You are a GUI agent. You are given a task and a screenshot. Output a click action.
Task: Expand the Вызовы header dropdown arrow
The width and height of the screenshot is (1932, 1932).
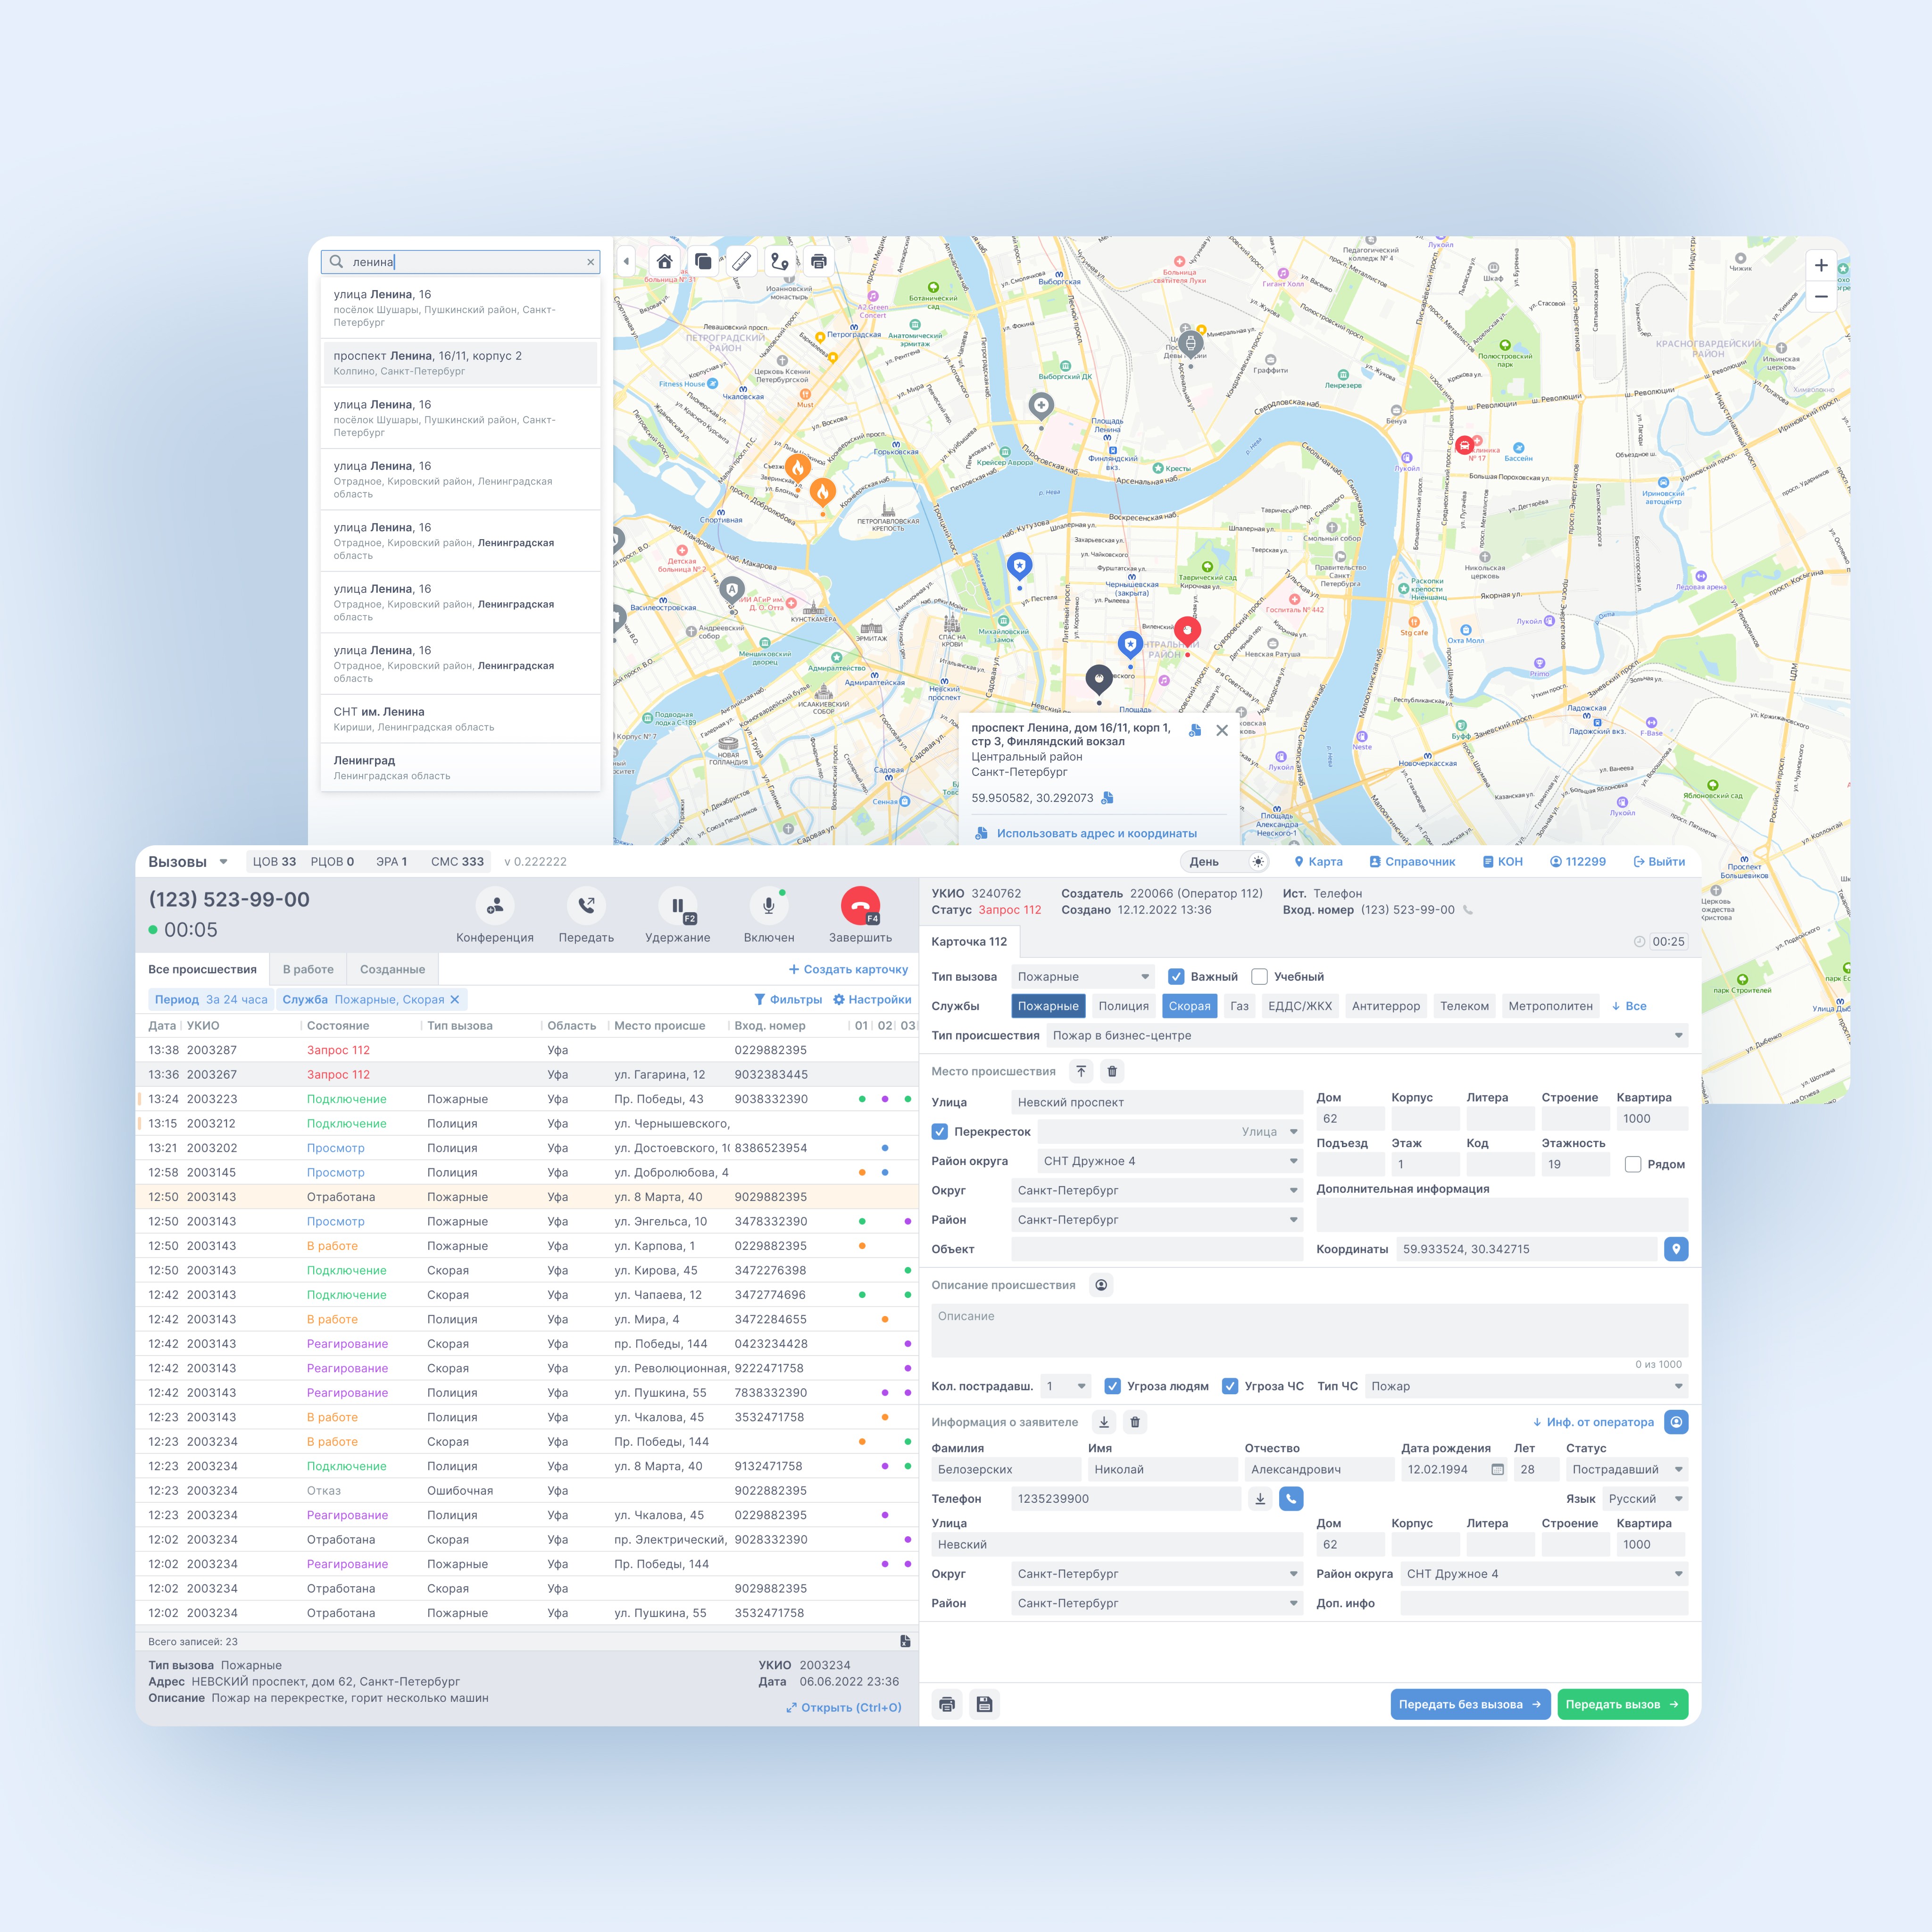[223, 862]
